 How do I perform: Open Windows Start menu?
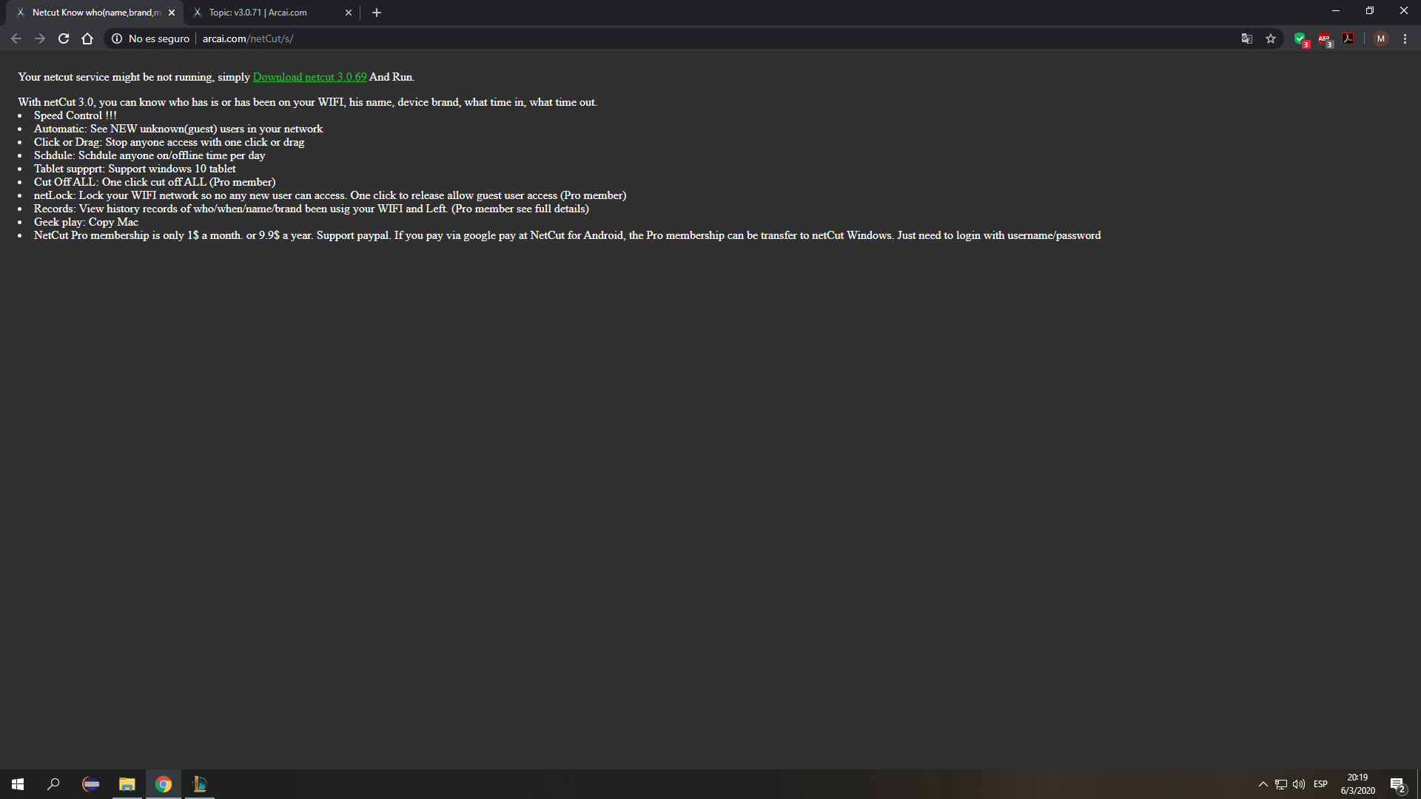pos(18,784)
